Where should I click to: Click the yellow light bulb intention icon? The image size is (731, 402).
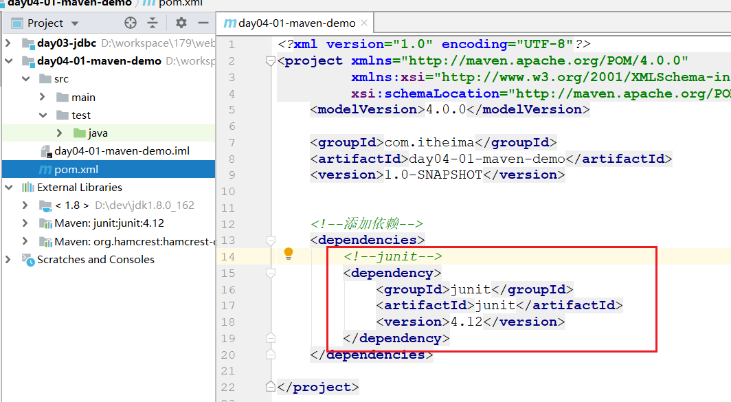289,254
